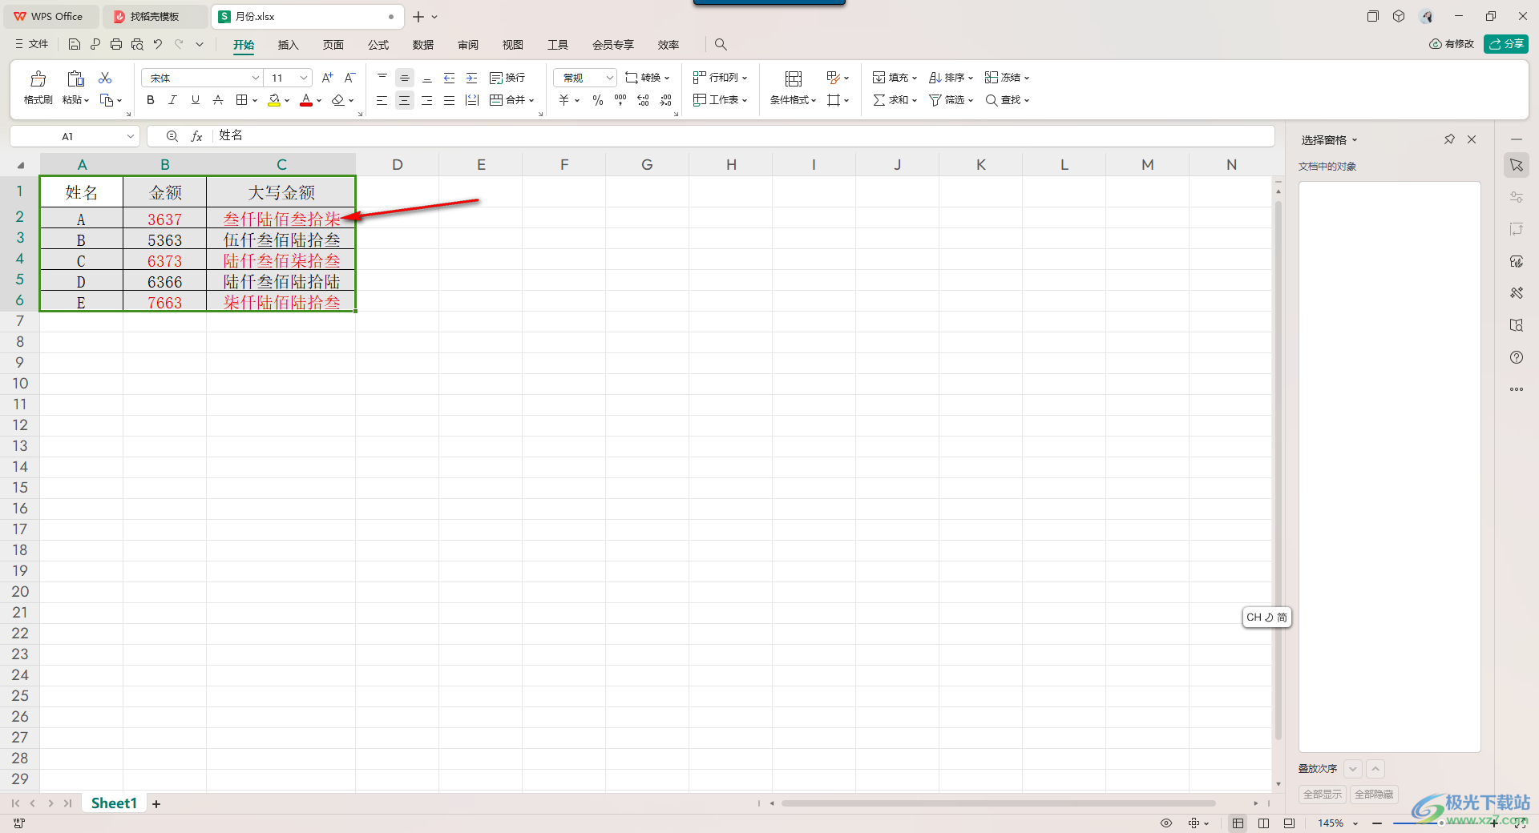Click the 分享 (Share) button
Screen dimensions: 1539x833
click(1506, 44)
